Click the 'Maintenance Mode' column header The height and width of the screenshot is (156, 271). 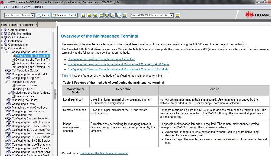(76, 91)
